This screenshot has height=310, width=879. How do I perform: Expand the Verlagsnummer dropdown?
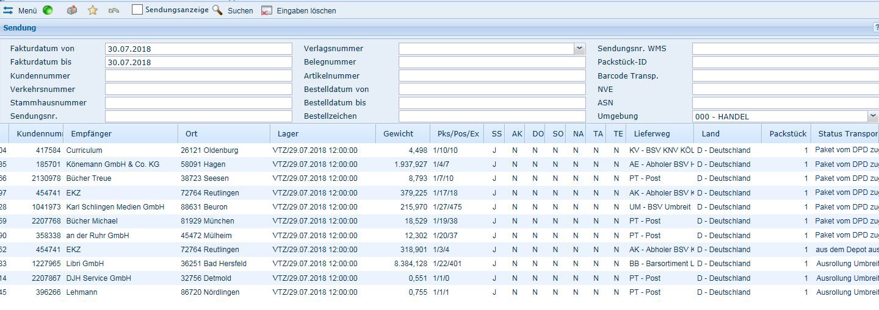tap(579, 49)
